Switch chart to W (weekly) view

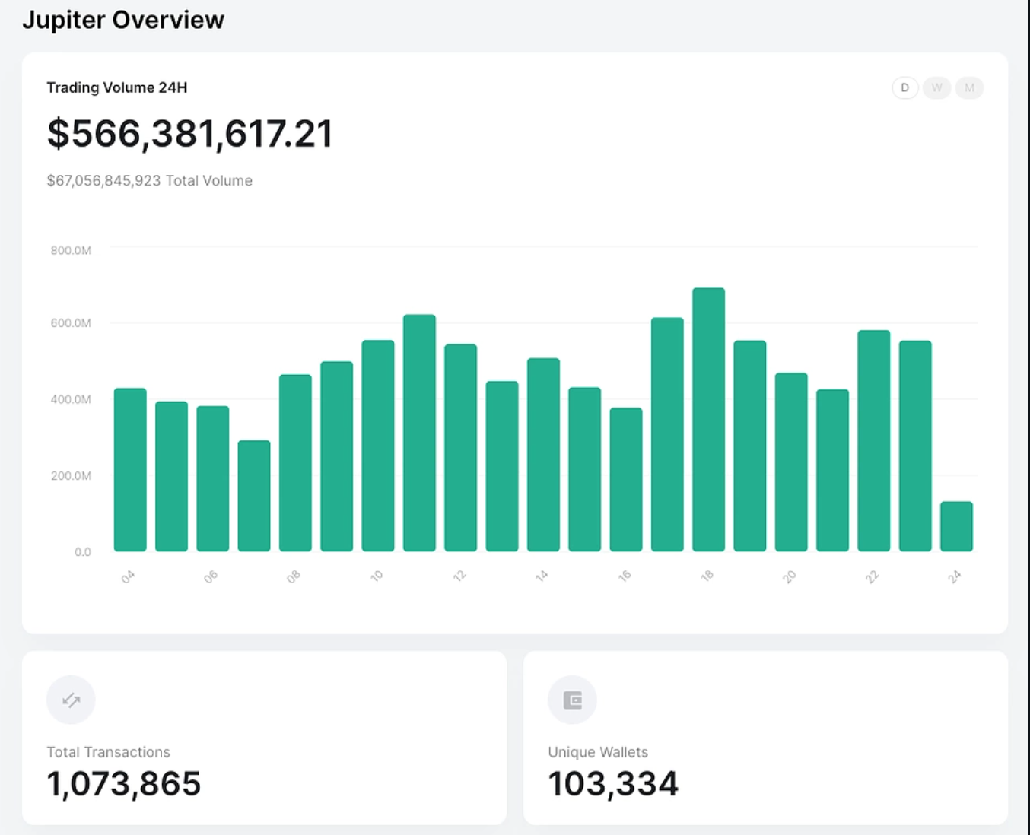point(936,88)
